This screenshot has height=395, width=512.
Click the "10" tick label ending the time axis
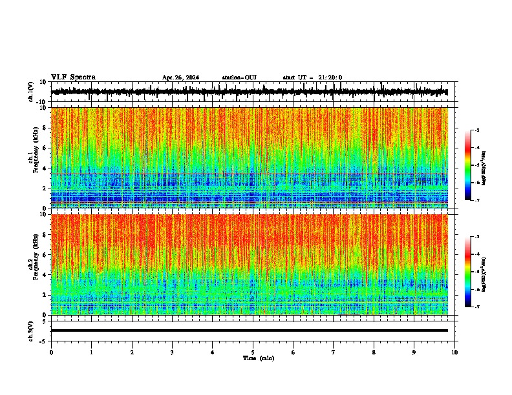point(454,352)
